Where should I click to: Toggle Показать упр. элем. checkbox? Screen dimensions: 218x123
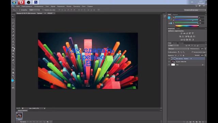(43, 10)
